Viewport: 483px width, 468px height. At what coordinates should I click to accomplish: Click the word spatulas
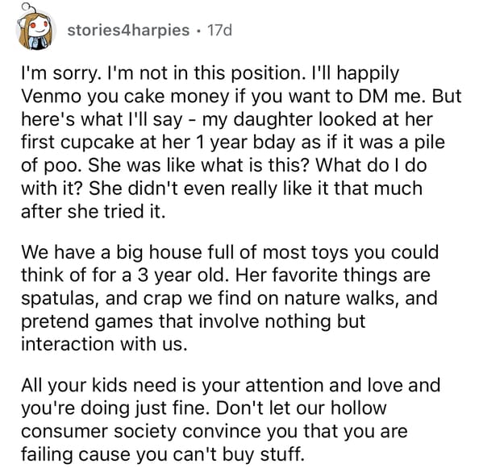click(60, 299)
